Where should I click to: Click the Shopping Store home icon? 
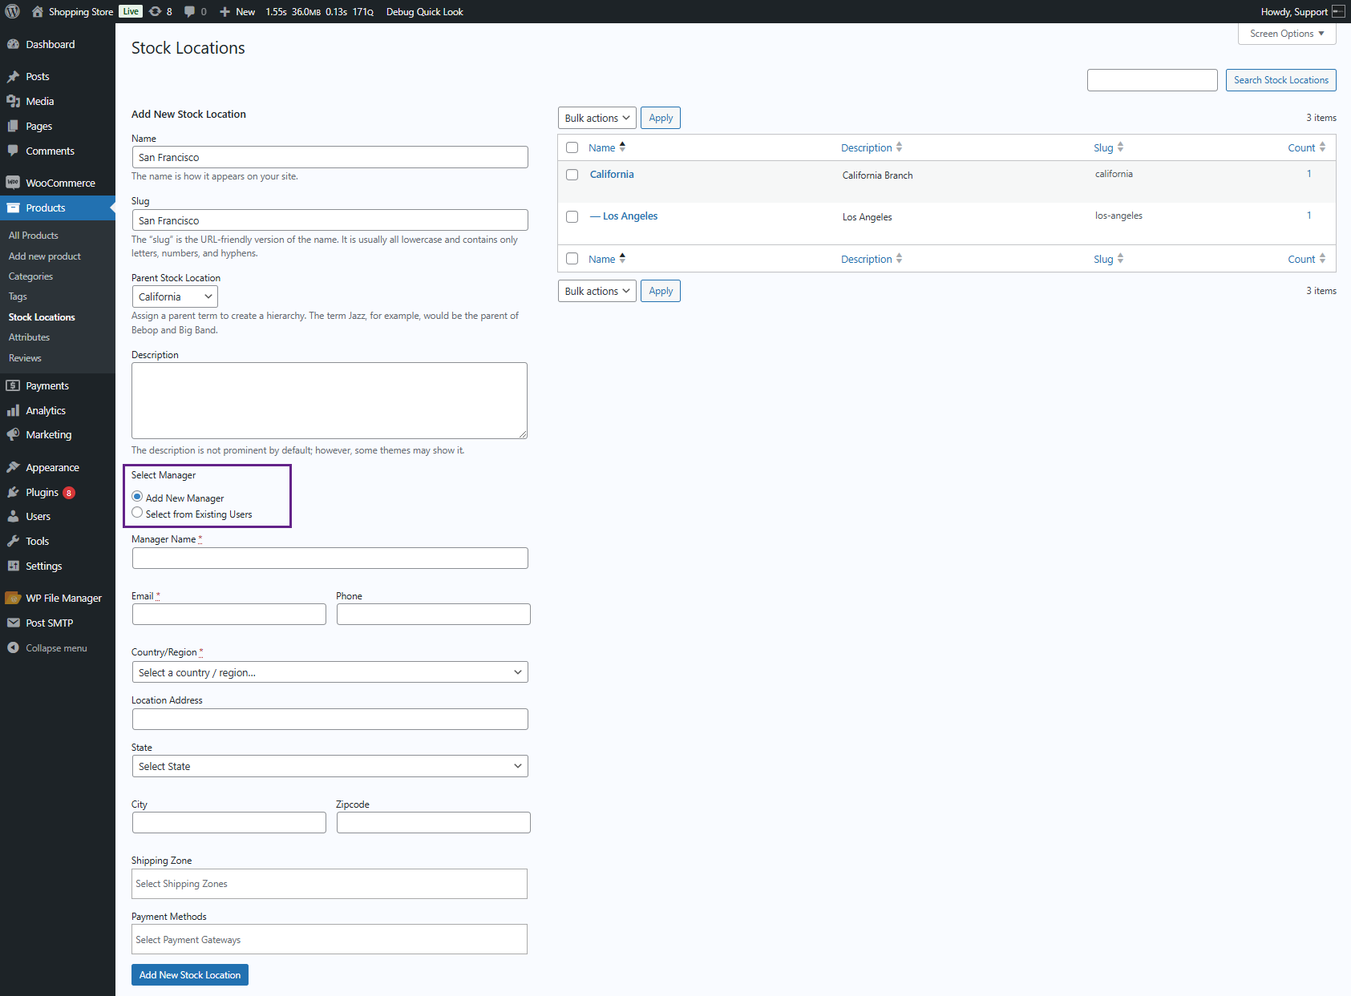tap(37, 11)
